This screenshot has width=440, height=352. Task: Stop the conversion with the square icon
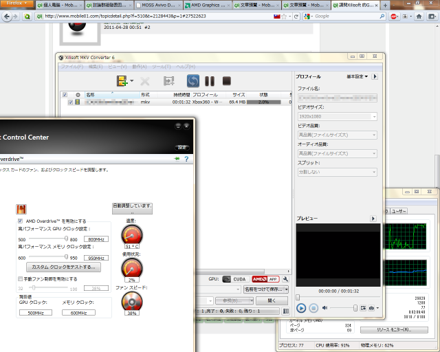click(226, 81)
